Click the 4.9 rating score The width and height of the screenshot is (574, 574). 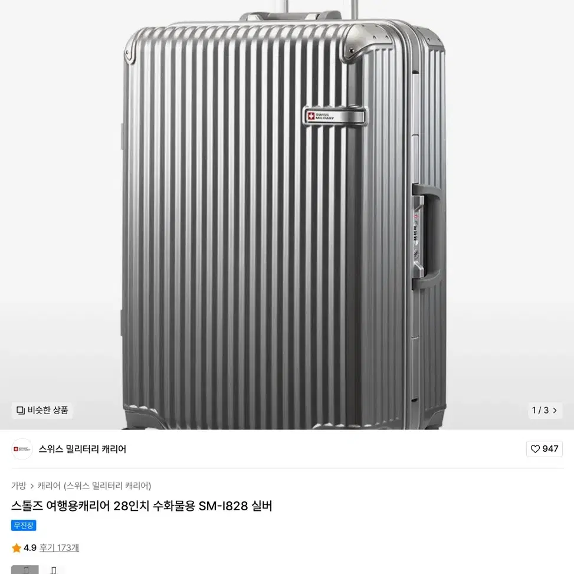point(30,548)
